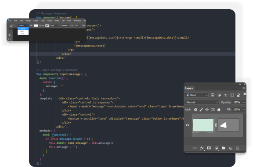Viewport: 253px width, 167px height.
Task: Toggle lock image pixels brush icon
Action: (201, 110)
